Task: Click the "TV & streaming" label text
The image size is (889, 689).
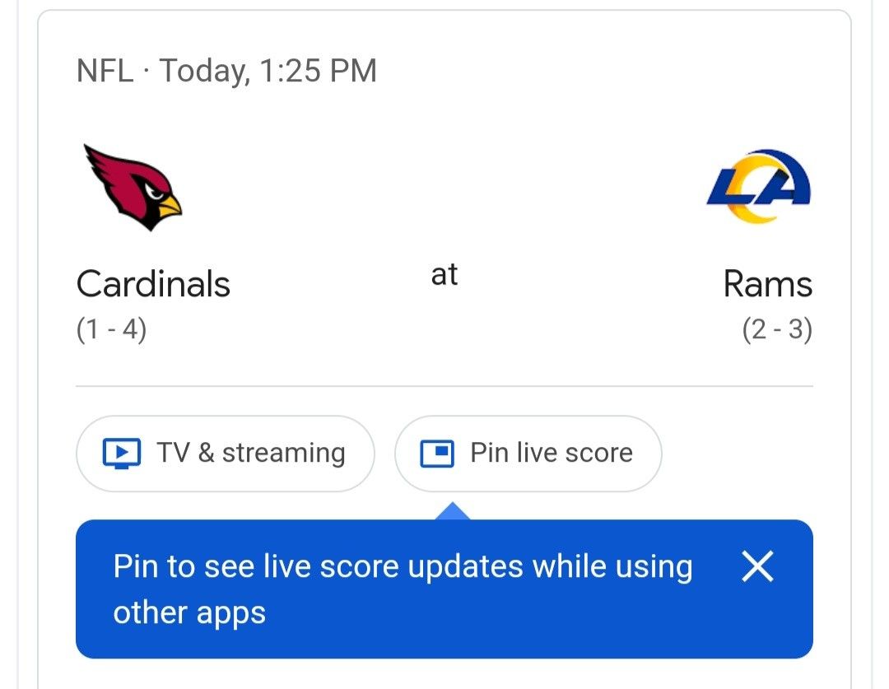Action: coord(251,453)
